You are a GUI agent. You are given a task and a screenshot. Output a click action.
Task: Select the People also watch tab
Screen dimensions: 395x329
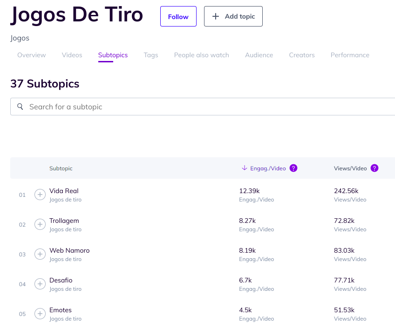[x=201, y=55]
